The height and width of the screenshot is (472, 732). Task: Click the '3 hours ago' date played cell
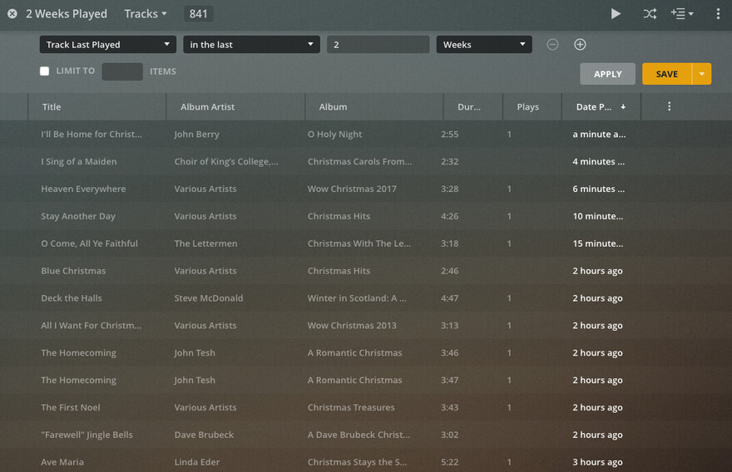pos(597,462)
